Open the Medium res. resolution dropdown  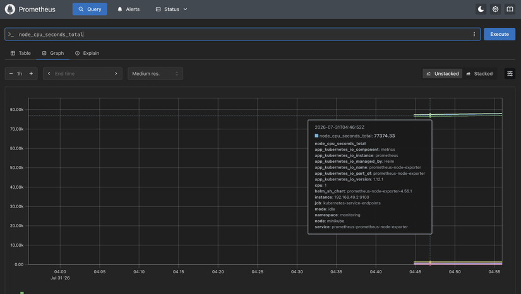click(155, 74)
